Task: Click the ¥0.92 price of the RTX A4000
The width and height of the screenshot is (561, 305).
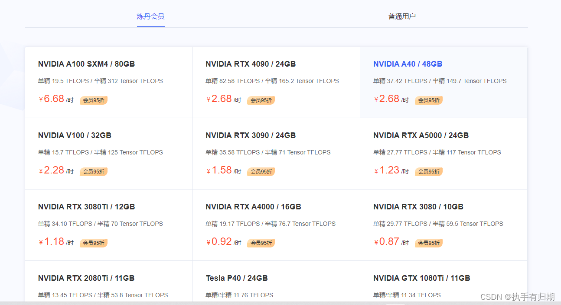Action: (219, 242)
